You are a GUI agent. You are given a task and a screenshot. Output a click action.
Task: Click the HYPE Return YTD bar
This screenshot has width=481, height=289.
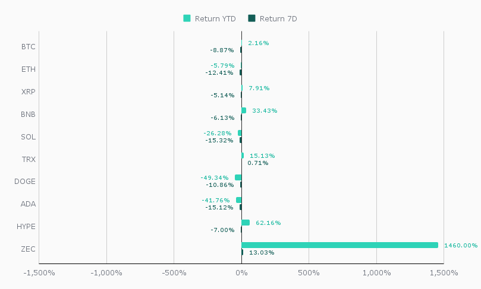(x=246, y=223)
